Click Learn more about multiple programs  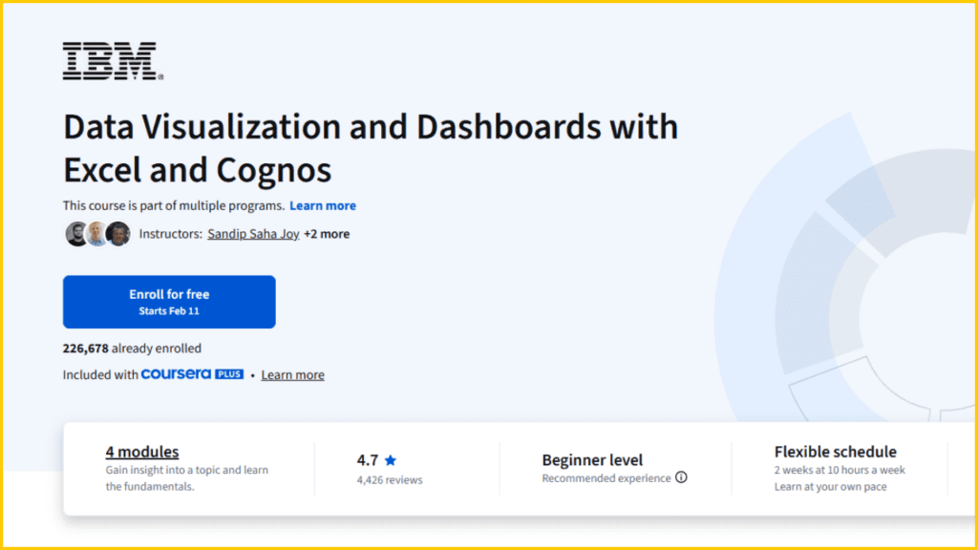pyautogui.click(x=323, y=205)
